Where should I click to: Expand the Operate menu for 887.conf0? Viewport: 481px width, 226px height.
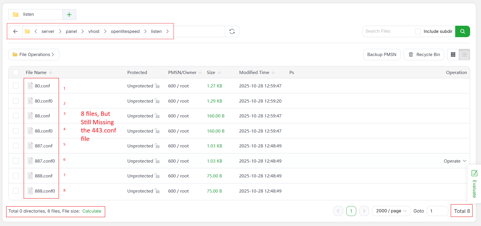point(455,161)
